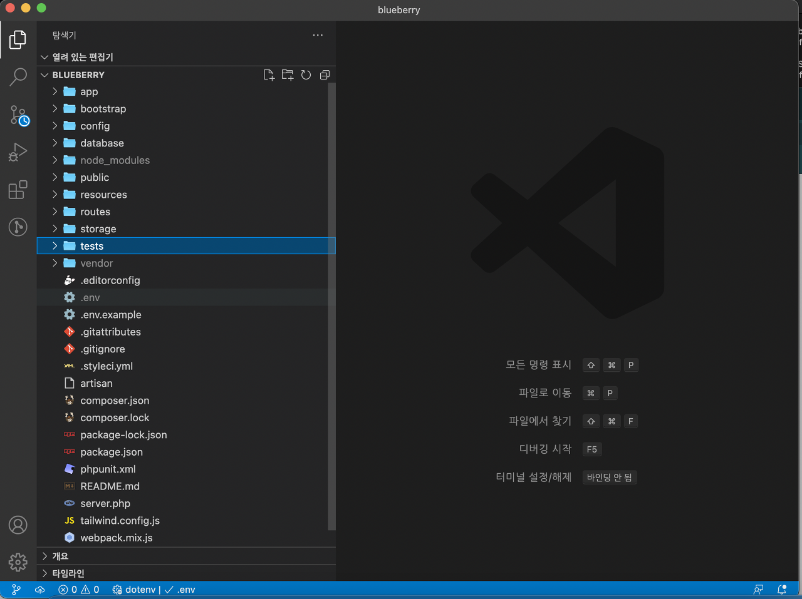Open the README.md file
The image size is (802, 599).
(186, 486)
